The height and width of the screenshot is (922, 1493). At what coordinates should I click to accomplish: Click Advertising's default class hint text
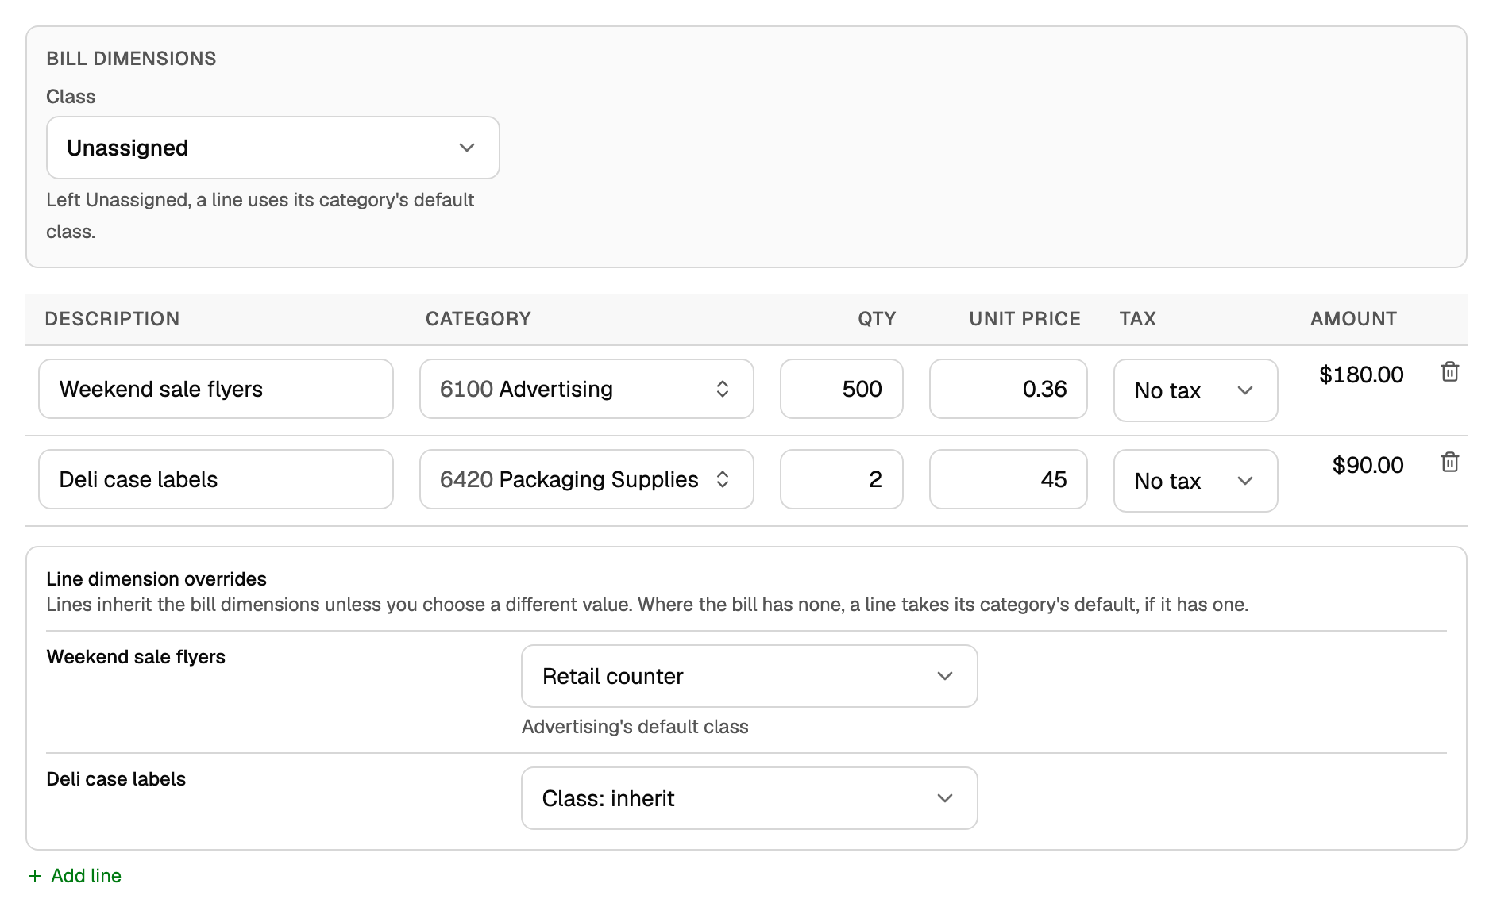point(635,727)
